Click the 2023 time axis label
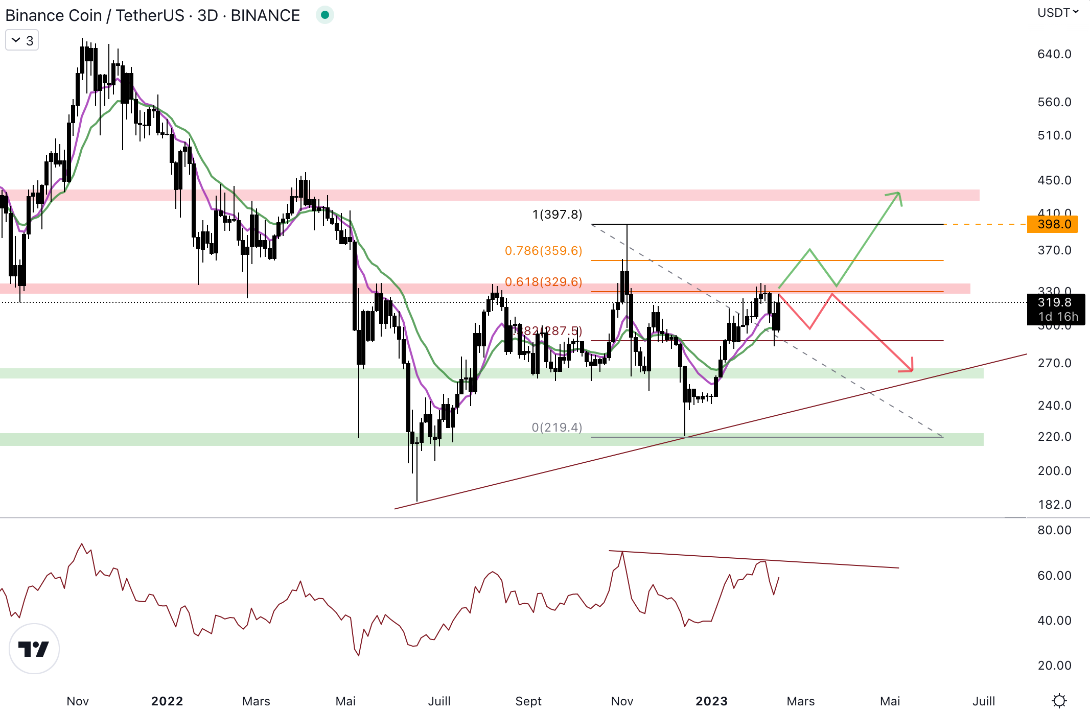 point(711,701)
